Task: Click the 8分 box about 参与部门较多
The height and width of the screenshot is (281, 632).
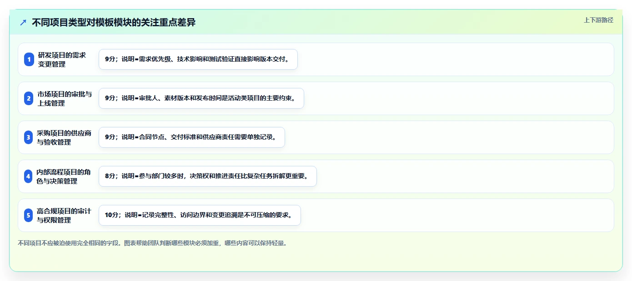Action: point(207,176)
